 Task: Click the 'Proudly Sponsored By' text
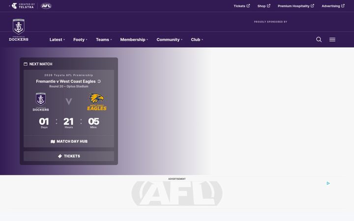point(270,22)
